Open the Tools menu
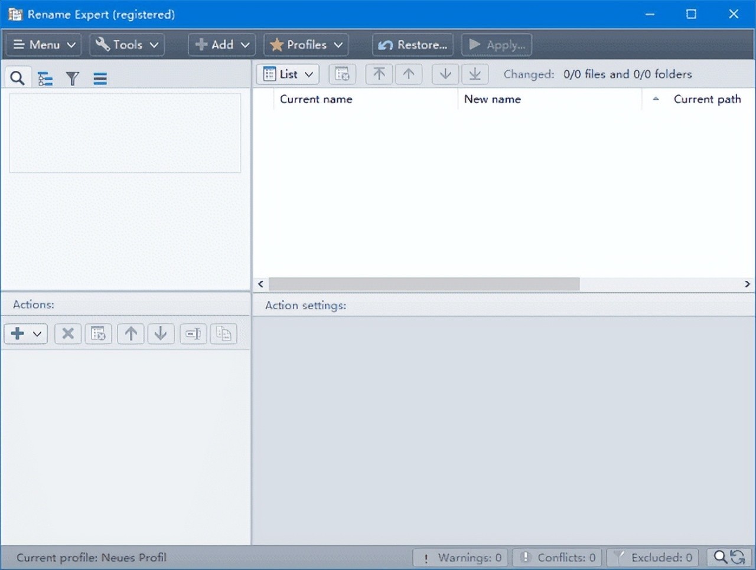The image size is (756, 570). 127,45
